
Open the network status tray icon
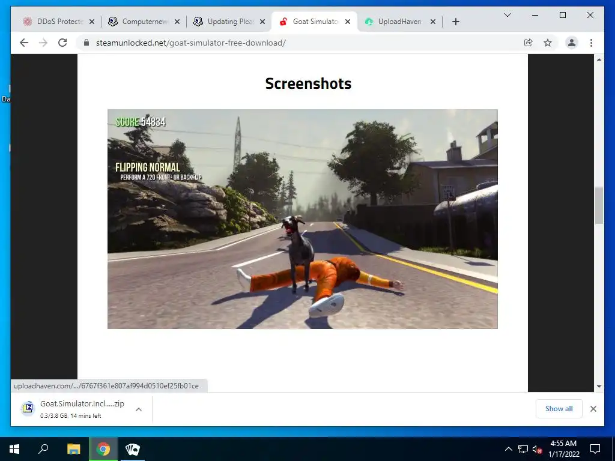523,449
